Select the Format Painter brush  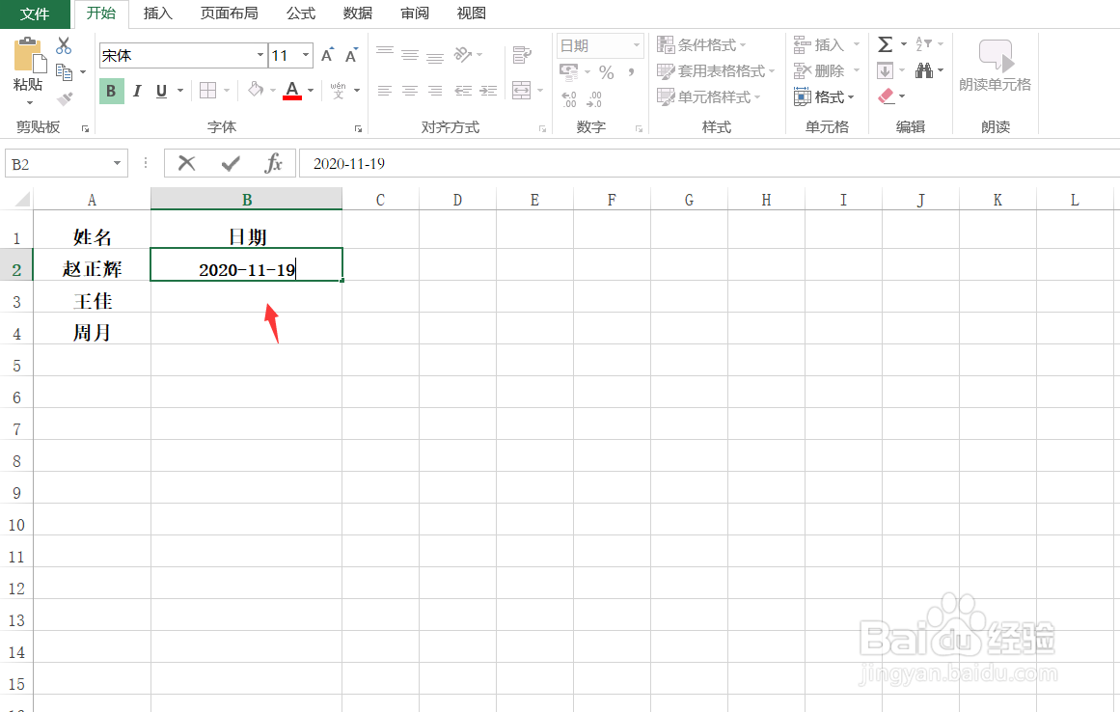65,98
